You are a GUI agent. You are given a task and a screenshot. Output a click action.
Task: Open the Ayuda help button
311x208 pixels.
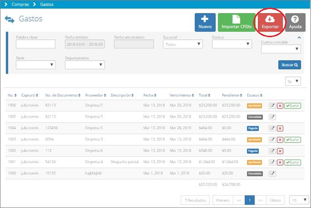pos(295,22)
